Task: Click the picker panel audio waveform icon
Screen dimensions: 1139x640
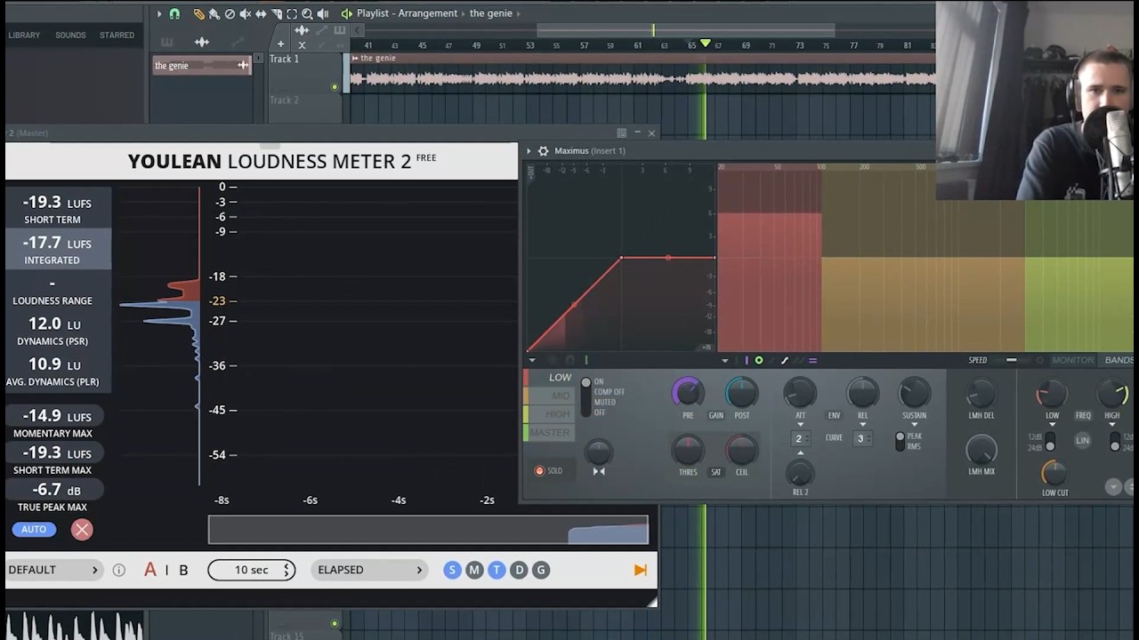Action: coord(202,42)
